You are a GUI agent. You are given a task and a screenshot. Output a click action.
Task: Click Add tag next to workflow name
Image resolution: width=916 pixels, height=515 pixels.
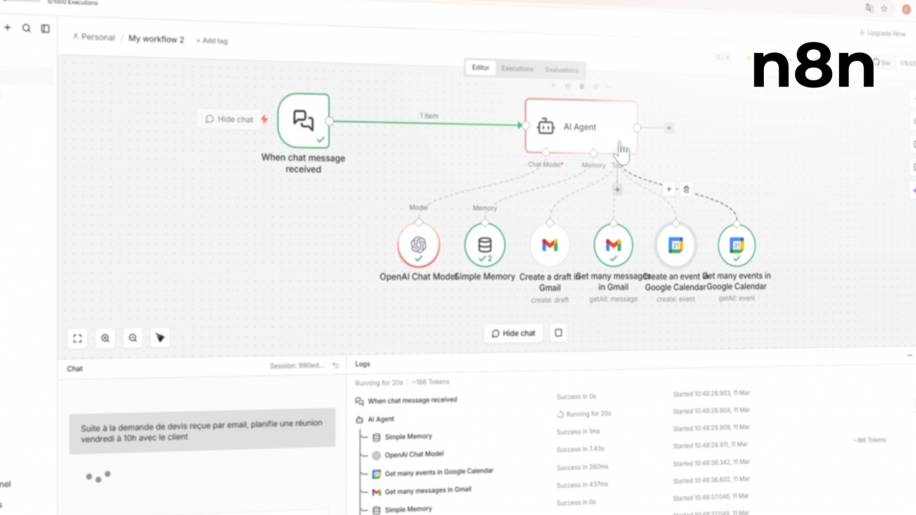click(x=212, y=41)
